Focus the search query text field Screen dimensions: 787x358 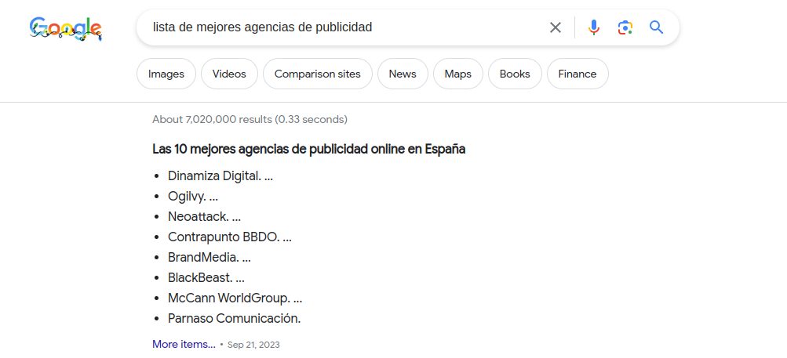tap(337, 27)
